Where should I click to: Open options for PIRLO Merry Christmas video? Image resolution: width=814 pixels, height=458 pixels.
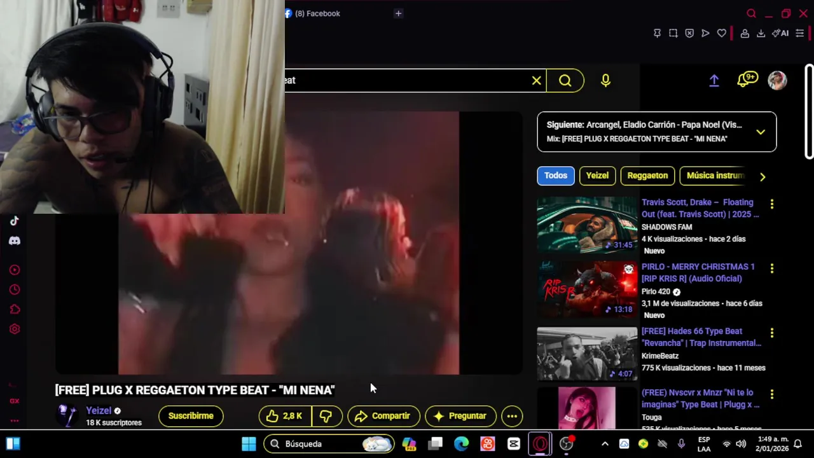(x=772, y=268)
